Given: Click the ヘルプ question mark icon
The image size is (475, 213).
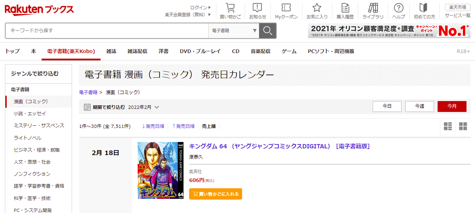Looking at the screenshot, I should coord(399,8).
